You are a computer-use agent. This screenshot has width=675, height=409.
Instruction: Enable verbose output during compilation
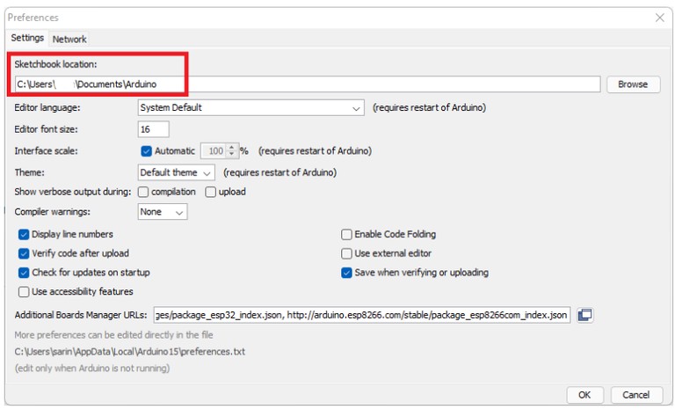coord(144,192)
